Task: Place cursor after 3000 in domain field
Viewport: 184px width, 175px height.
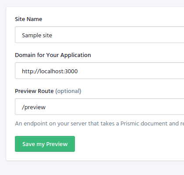Action: tap(78, 71)
